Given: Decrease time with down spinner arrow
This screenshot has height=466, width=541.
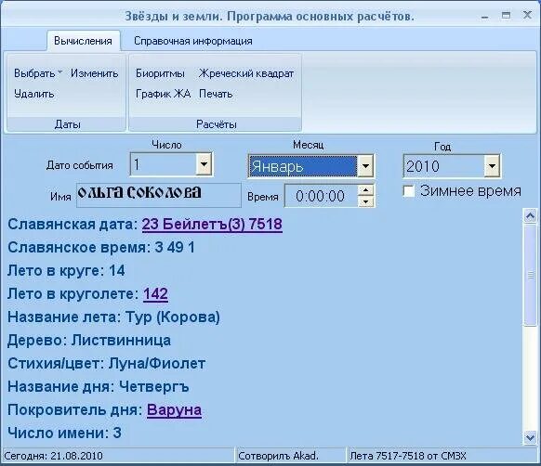Looking at the screenshot, I should click(x=365, y=201).
